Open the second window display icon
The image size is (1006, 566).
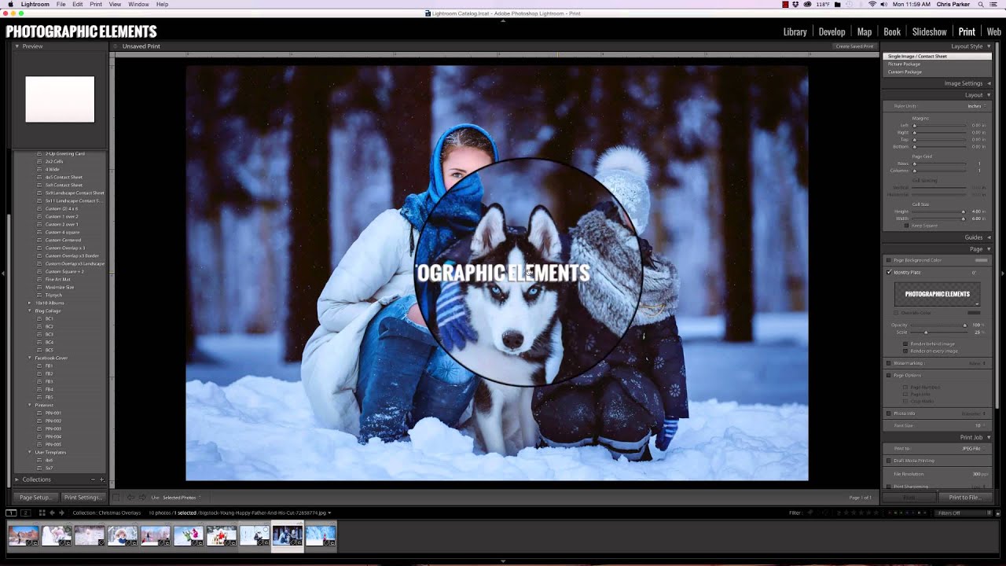[25, 513]
